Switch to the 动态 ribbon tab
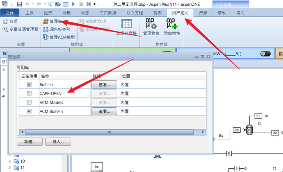Viewport: 283px width, 172px height. click(85, 13)
